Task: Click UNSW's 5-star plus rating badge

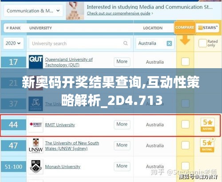Action: tap(207, 145)
